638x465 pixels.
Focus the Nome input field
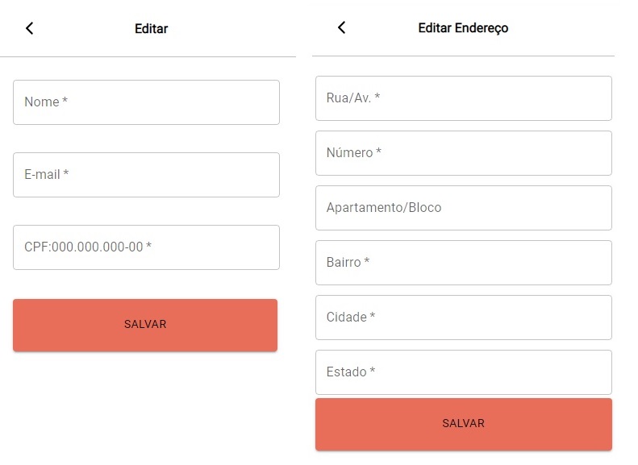click(x=146, y=102)
